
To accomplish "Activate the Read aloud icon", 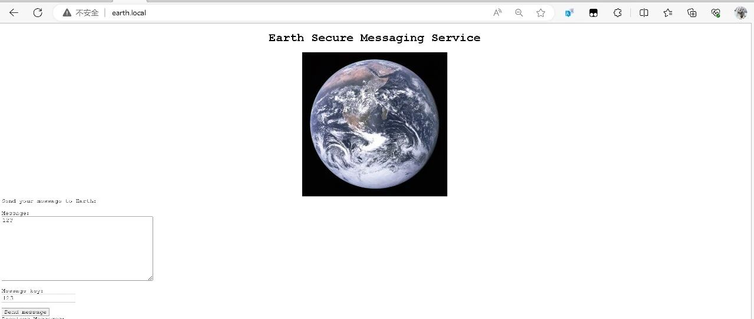I will (x=498, y=12).
